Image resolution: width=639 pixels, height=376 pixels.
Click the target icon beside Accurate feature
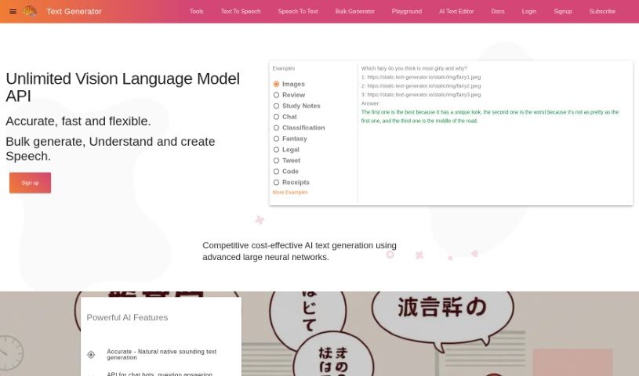[x=91, y=355]
